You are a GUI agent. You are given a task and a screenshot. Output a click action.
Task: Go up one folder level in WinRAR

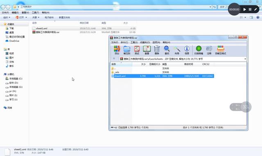(114, 59)
